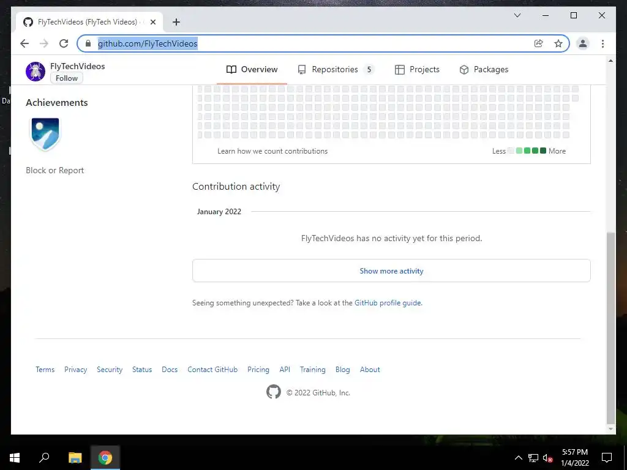The image size is (627, 470).
Task: Open Training footer link
Action: click(313, 370)
